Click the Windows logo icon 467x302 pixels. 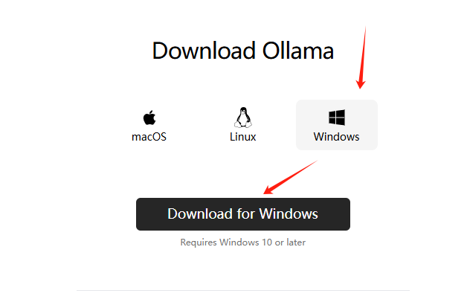[337, 118]
